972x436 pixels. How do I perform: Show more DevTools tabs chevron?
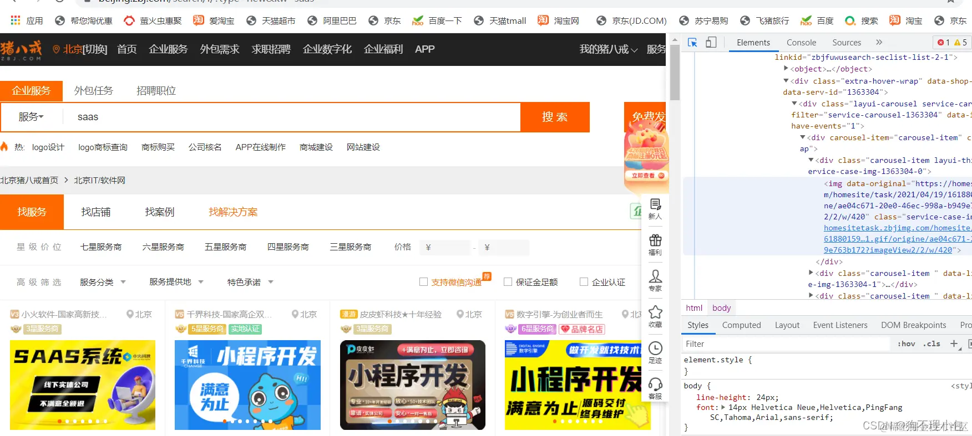pos(879,42)
